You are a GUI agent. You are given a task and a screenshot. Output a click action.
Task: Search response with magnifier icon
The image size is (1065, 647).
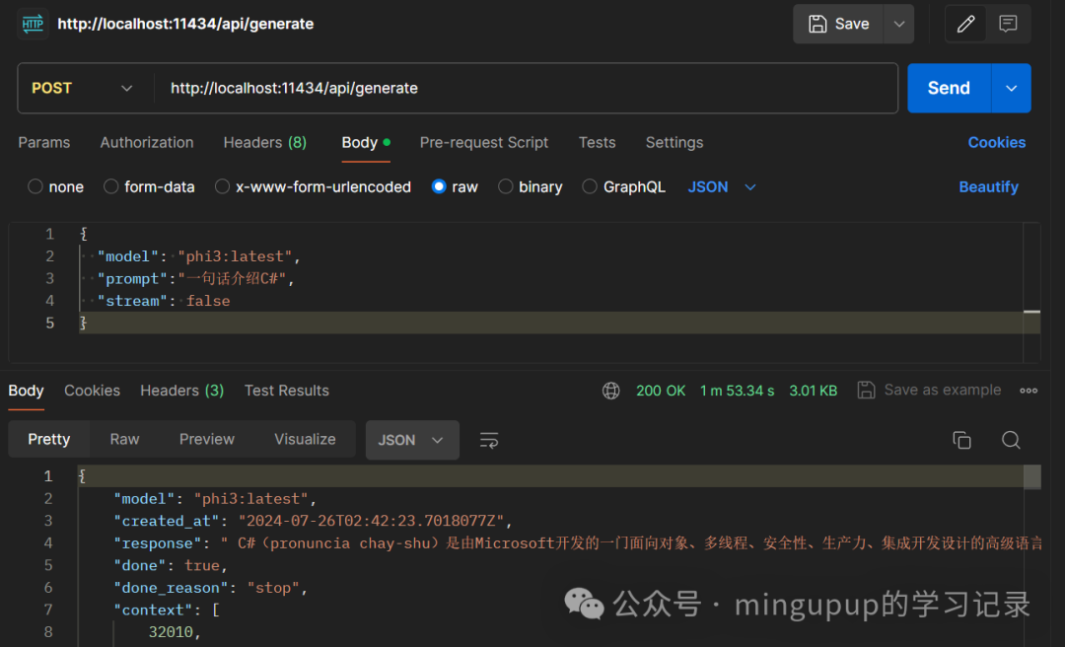point(1011,440)
